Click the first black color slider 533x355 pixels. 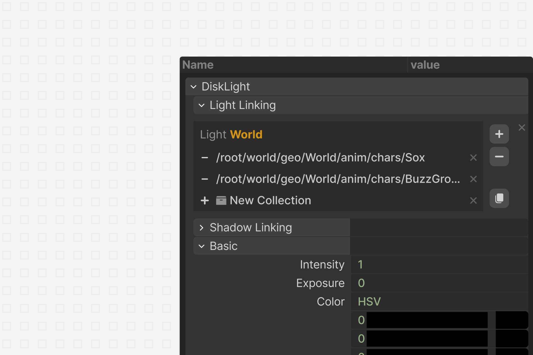point(427,320)
